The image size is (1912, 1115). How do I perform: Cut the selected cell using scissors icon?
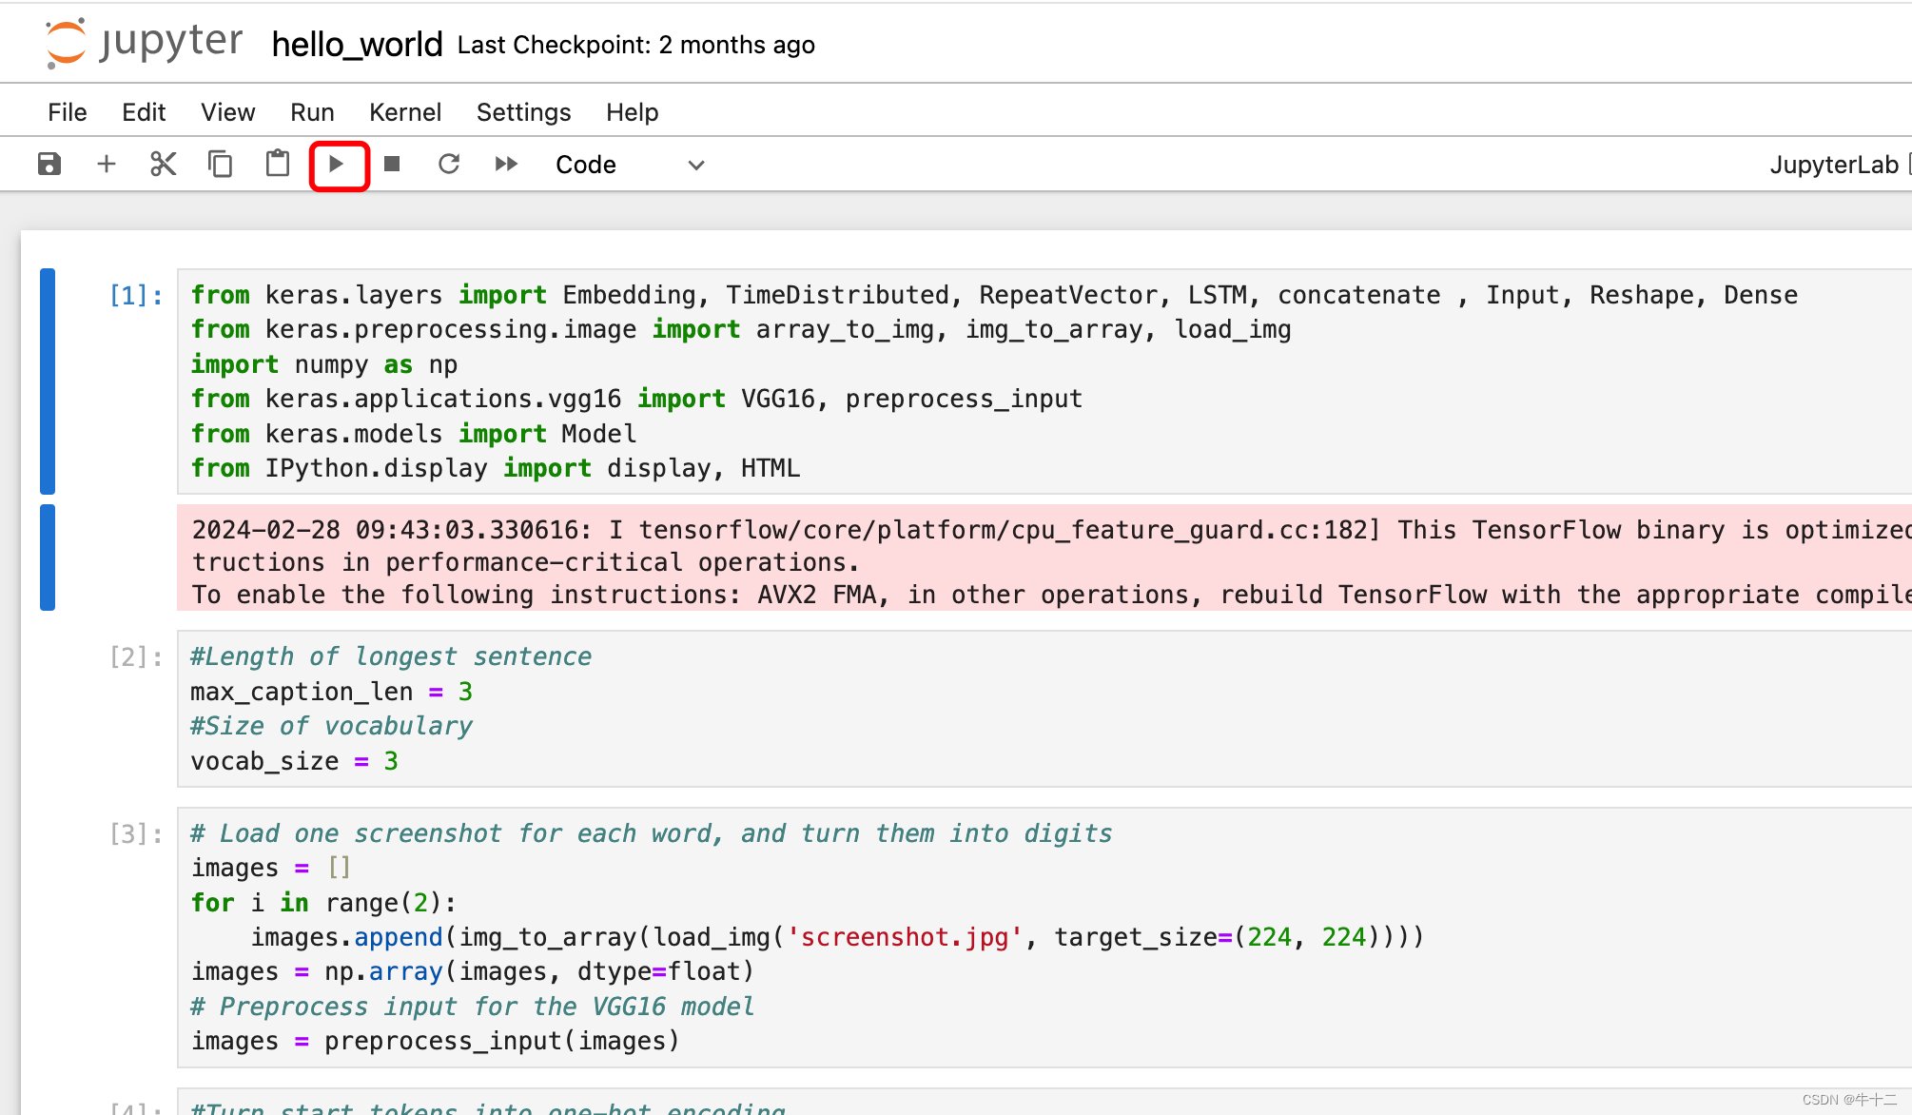click(x=163, y=164)
